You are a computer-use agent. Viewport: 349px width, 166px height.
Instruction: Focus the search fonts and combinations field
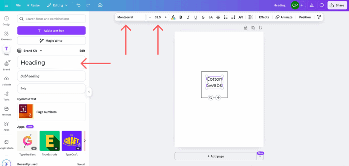[51, 19]
